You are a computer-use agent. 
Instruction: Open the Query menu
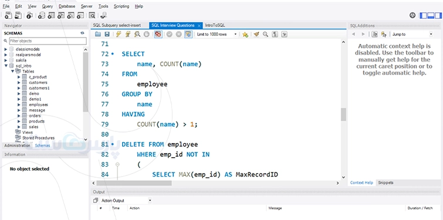pos(47,6)
